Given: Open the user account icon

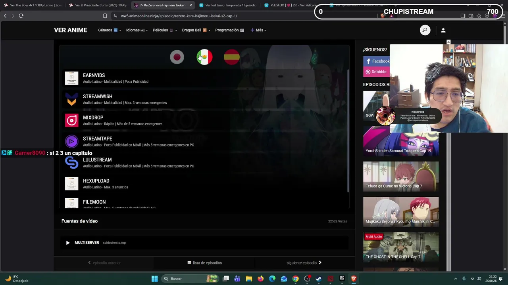Looking at the screenshot, I should 443,30.
